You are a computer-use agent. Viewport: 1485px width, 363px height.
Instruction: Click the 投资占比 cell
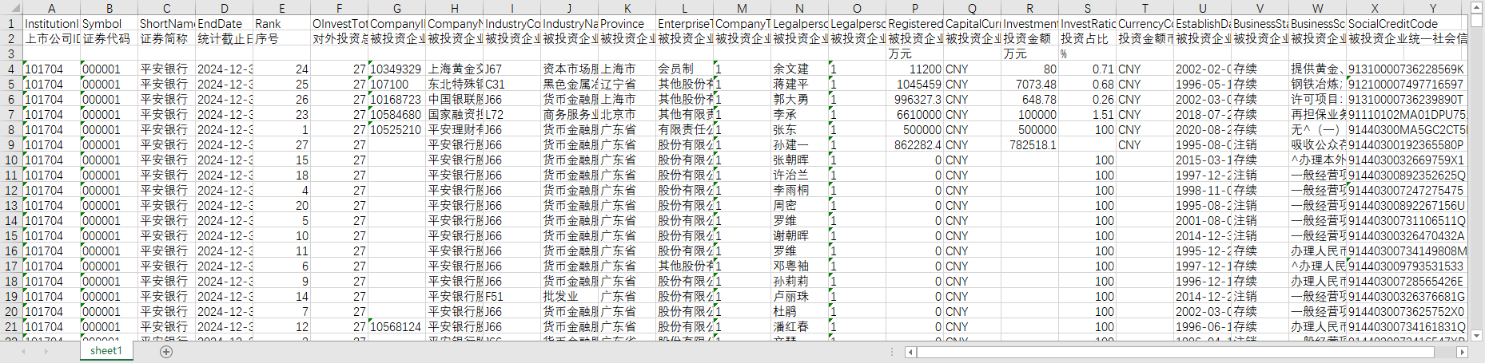tap(1087, 39)
